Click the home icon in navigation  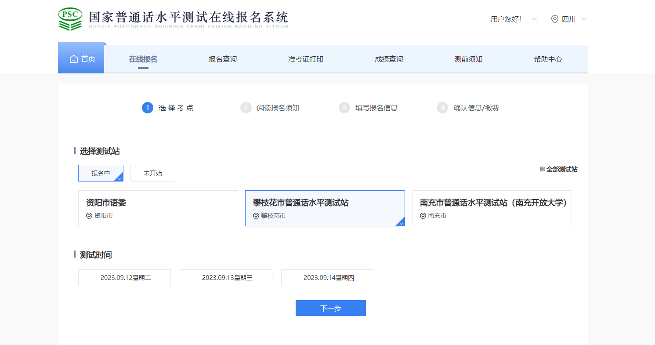(x=74, y=59)
